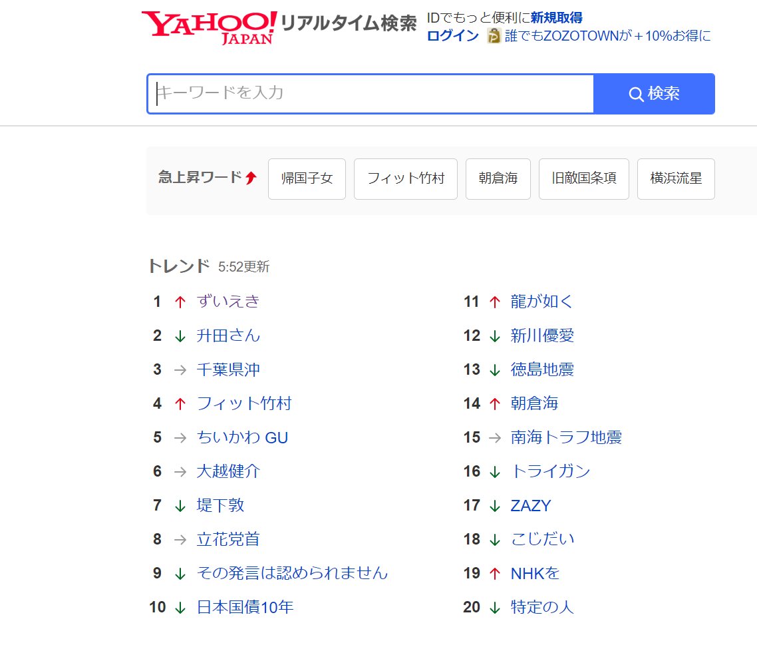The image size is (757, 653).
Task: Open trend rank 10 日本国債10年
Action: [245, 607]
